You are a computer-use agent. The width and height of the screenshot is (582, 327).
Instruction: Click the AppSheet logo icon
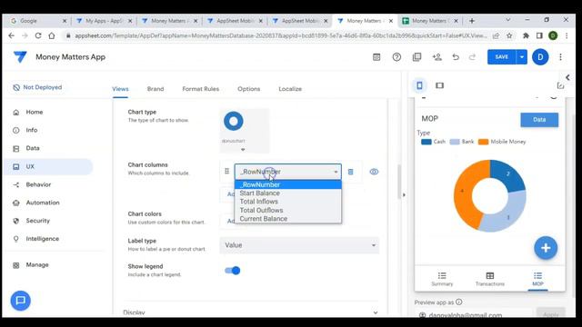click(20, 57)
